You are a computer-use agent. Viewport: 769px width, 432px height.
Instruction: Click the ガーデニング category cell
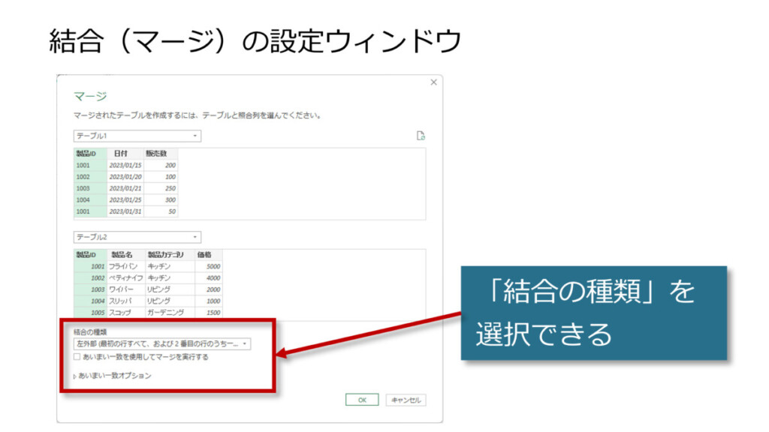(168, 312)
